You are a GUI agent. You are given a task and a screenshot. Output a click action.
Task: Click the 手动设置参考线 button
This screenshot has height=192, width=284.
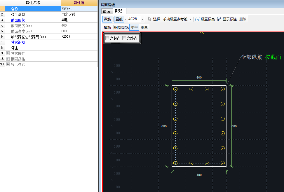point(175,19)
